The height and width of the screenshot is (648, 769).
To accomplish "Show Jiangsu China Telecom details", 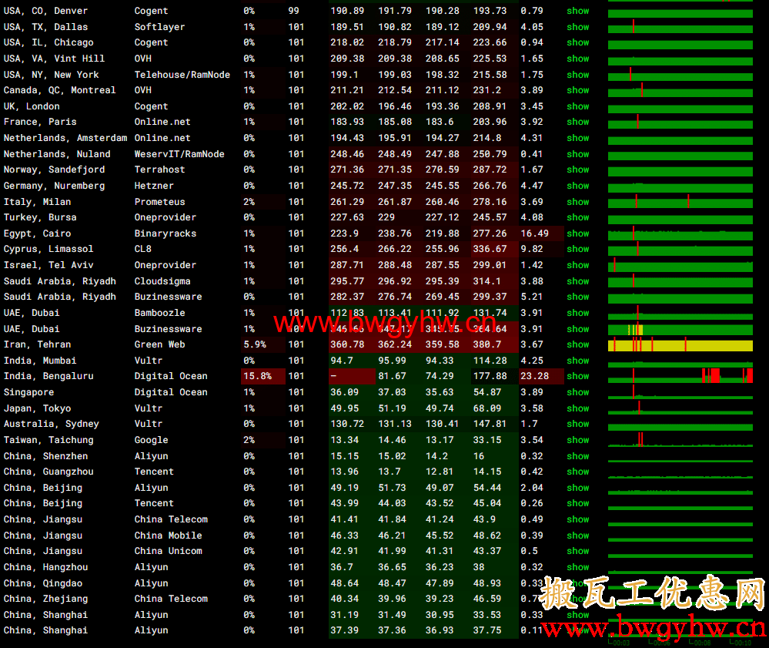I will [x=578, y=519].
